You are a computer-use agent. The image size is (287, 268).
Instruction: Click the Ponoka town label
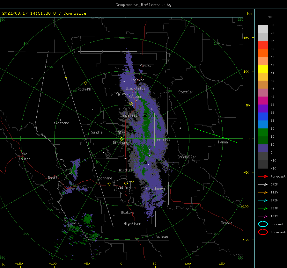[x=145, y=66]
